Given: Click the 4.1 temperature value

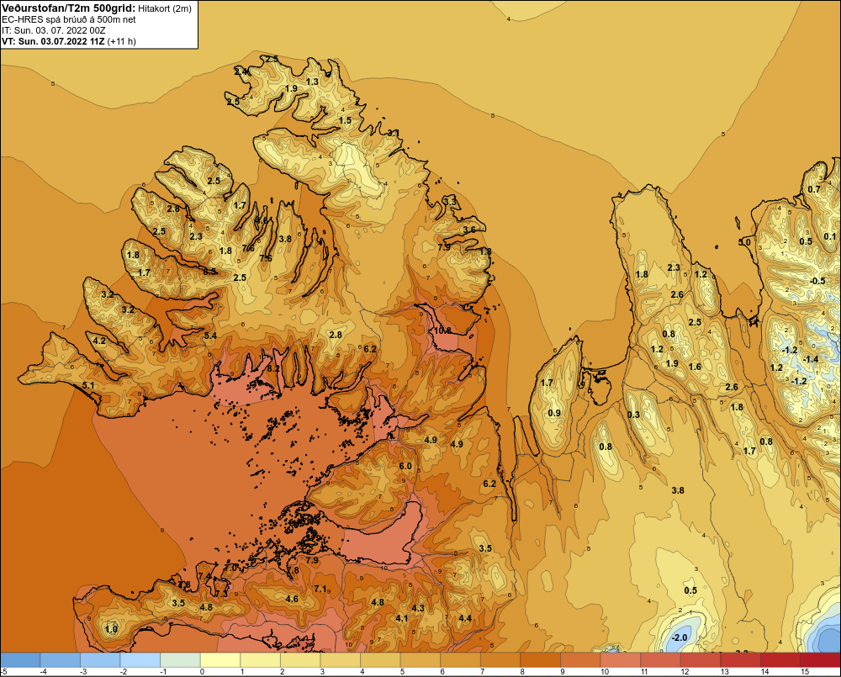Looking at the screenshot, I should click(402, 618).
